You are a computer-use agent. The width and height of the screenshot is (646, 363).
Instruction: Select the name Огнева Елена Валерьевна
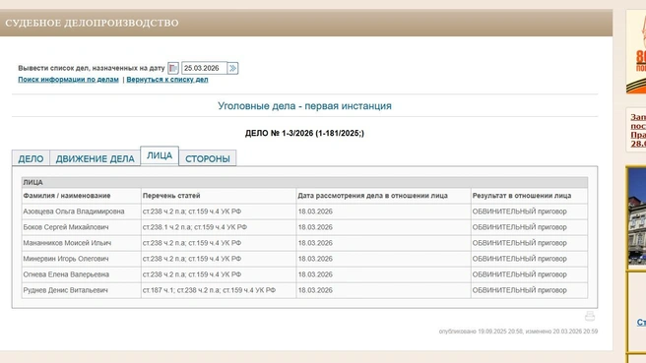pos(66,274)
